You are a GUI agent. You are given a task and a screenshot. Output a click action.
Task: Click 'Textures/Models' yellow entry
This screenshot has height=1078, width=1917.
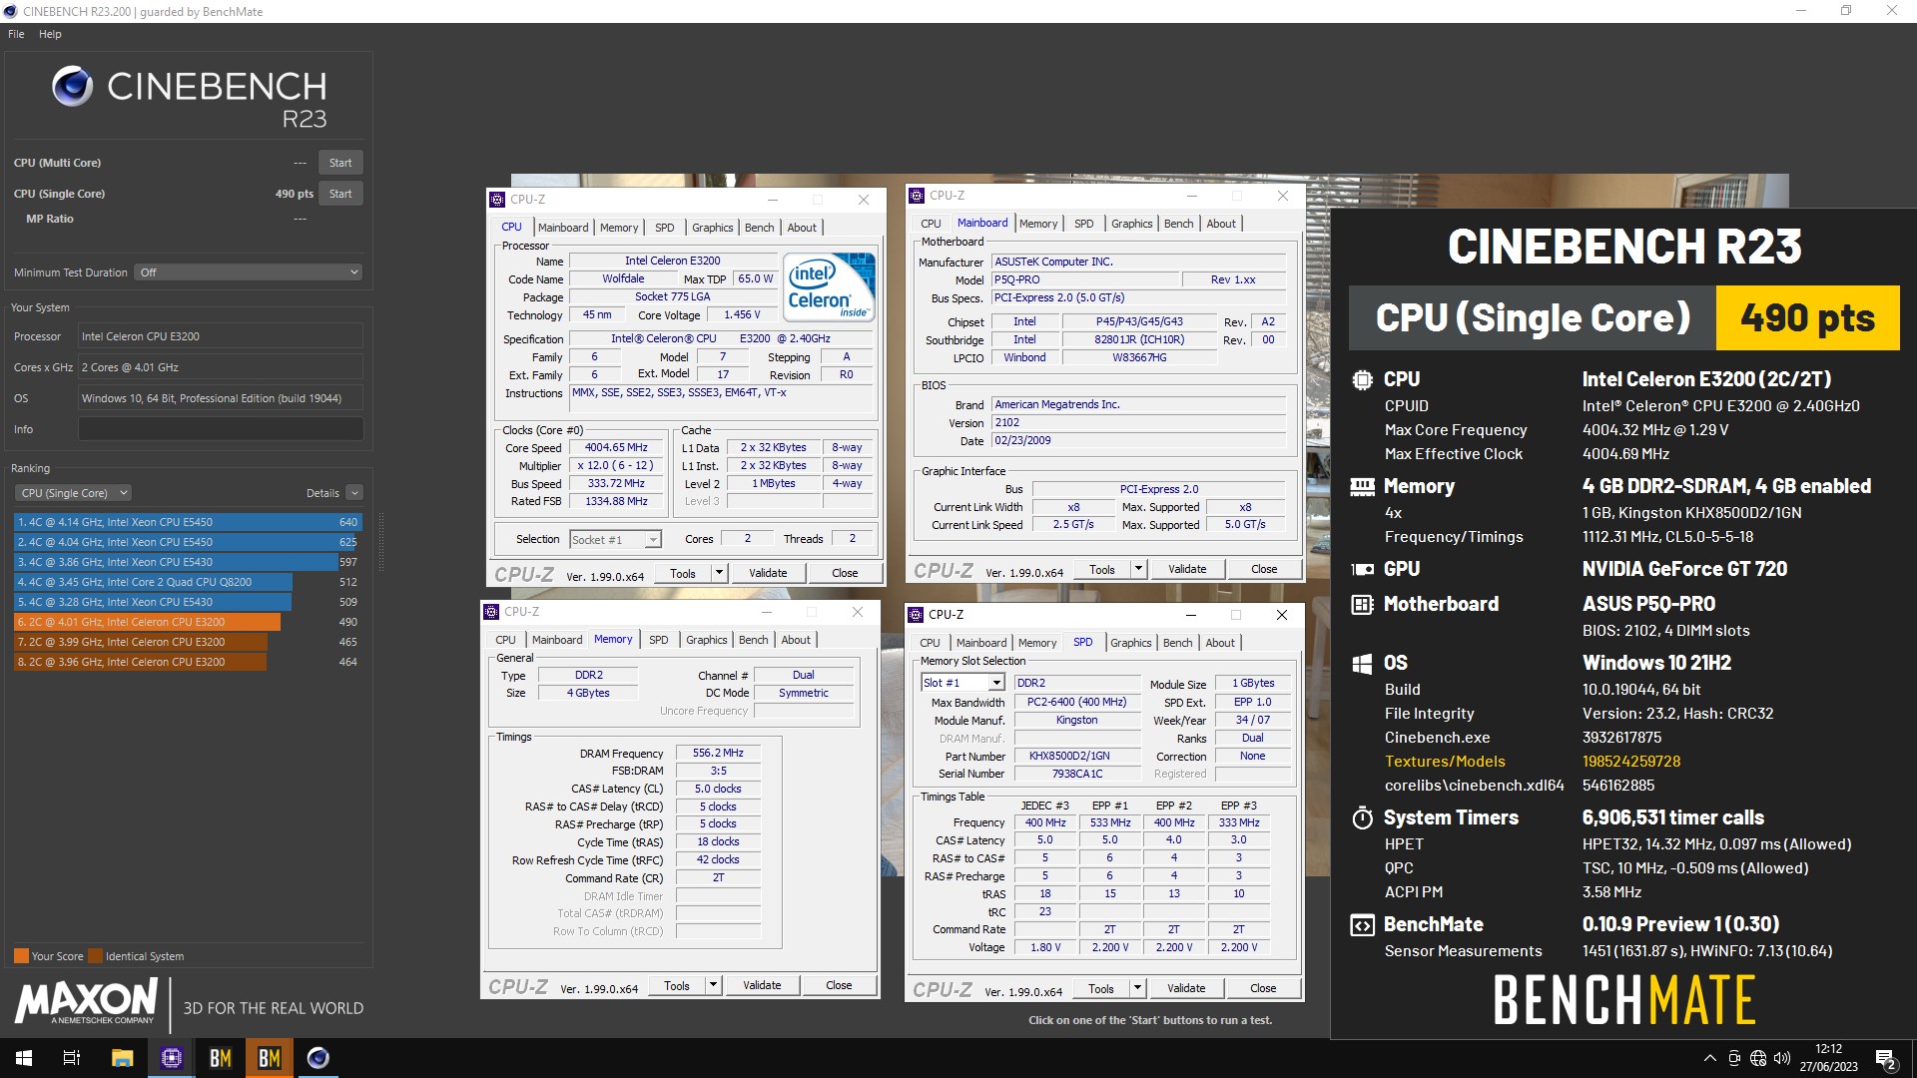pyautogui.click(x=1444, y=762)
